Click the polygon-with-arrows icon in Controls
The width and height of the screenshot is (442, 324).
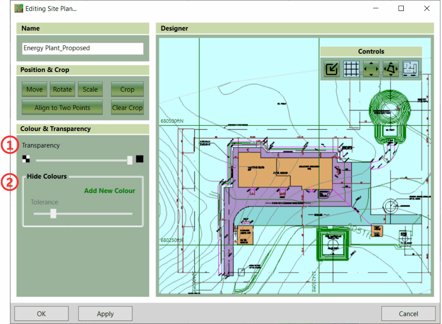click(x=391, y=69)
